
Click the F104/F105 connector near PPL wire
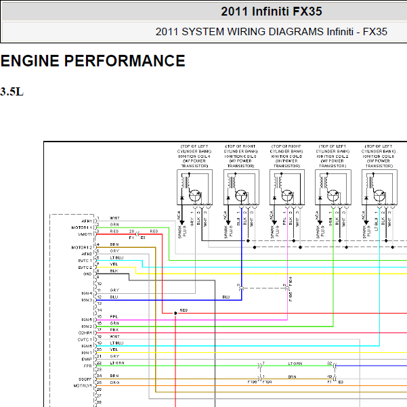(x=287, y=288)
